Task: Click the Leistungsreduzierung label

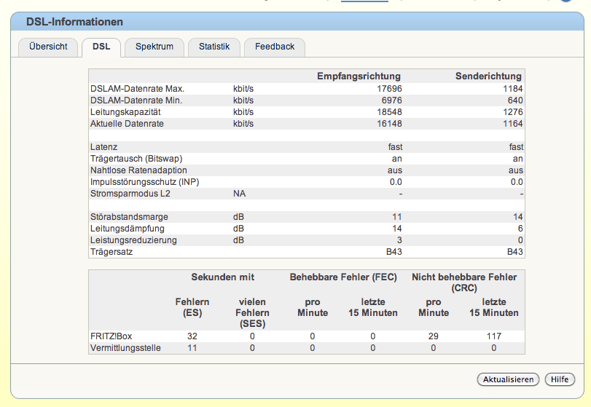Action: (x=133, y=240)
